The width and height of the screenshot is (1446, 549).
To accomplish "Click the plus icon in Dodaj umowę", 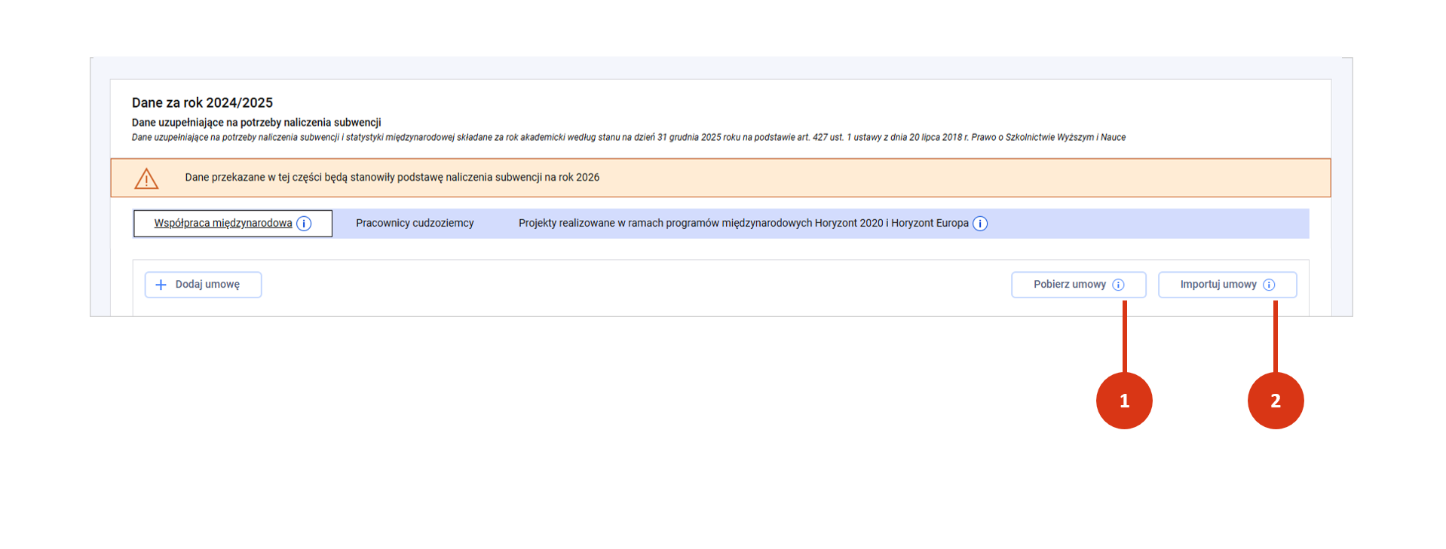I will [161, 285].
